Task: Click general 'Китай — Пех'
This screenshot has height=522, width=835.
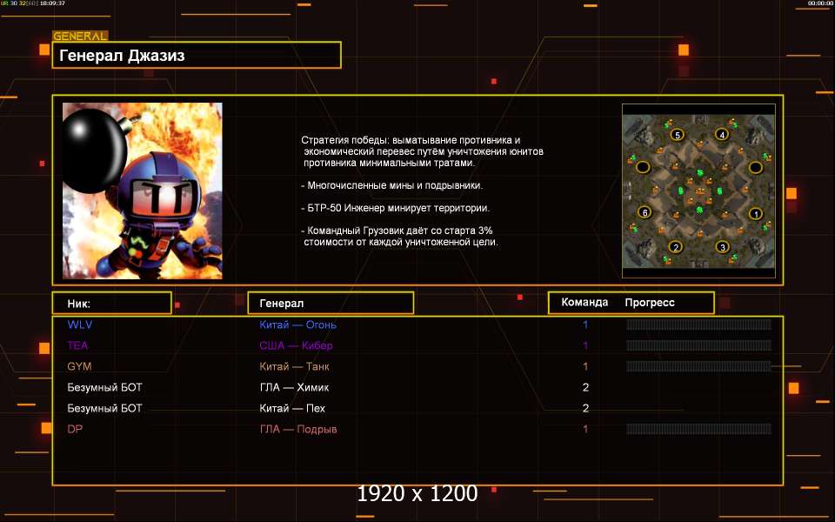Action: [292, 408]
